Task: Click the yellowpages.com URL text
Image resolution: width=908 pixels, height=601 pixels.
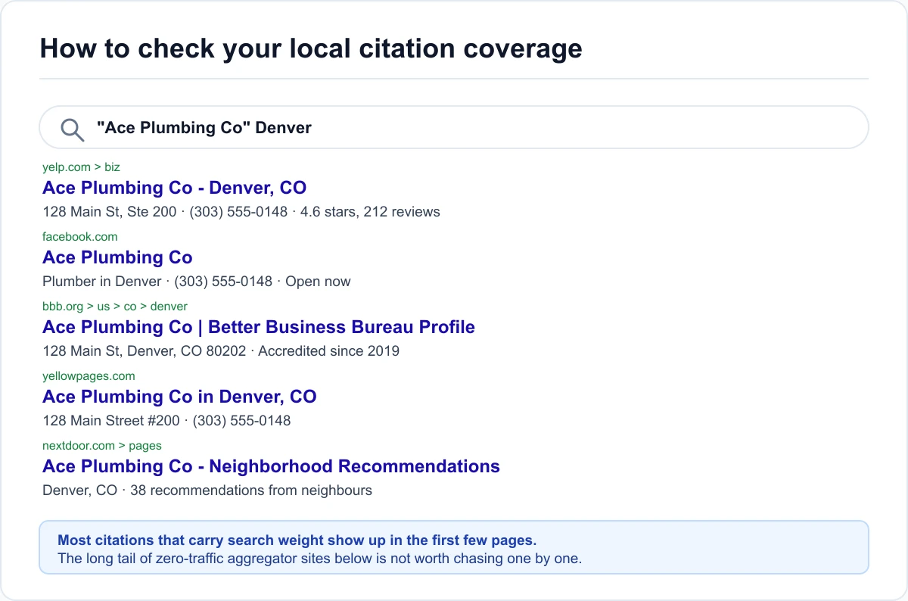Action: 89,376
